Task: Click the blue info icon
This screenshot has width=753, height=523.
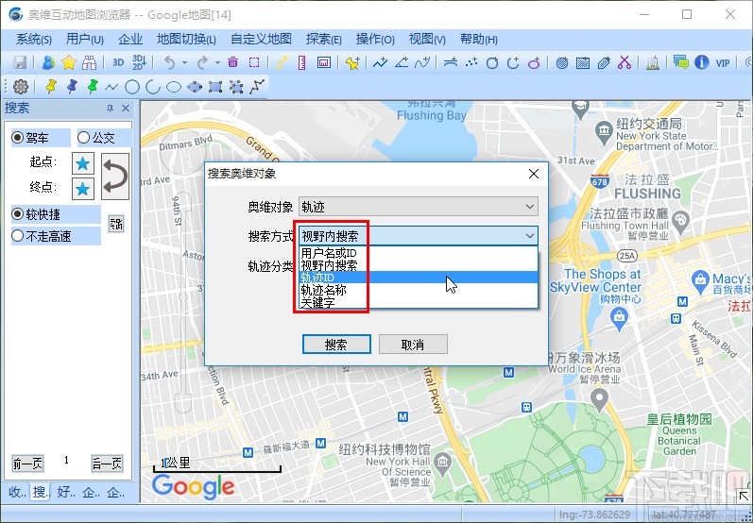Action: (x=702, y=62)
